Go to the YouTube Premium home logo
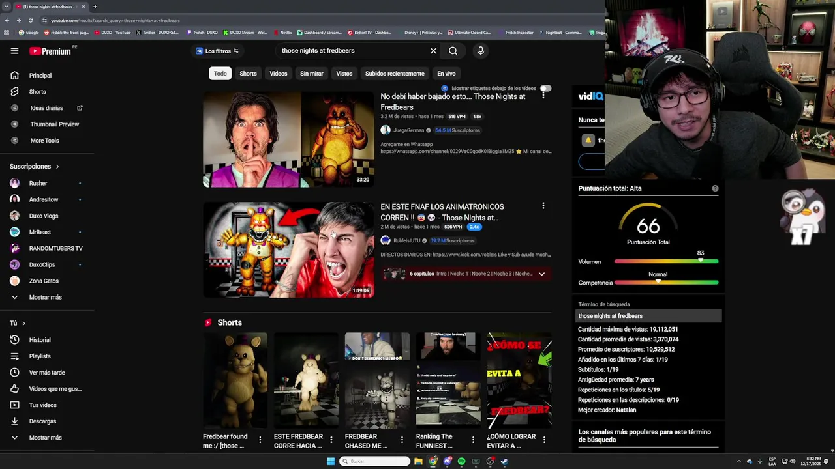The image size is (835, 469). (50, 51)
